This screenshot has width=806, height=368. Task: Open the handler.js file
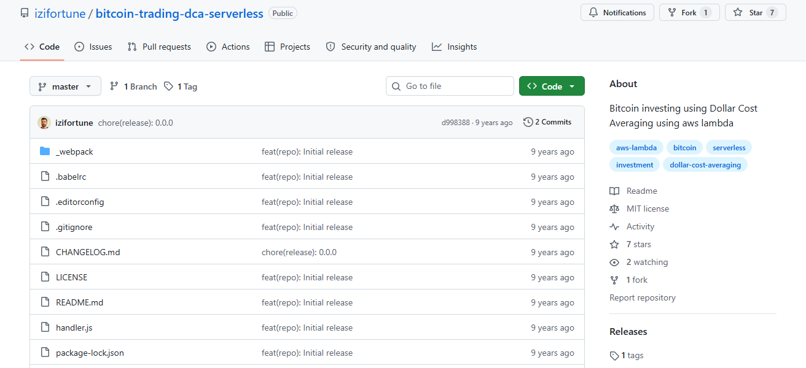pyautogui.click(x=74, y=328)
